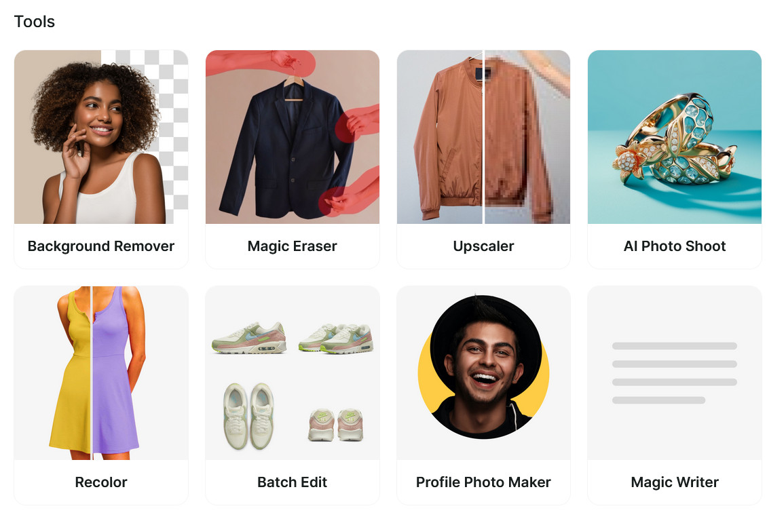
Task: Select the Upscaler jacket preview image
Action: pos(483,137)
